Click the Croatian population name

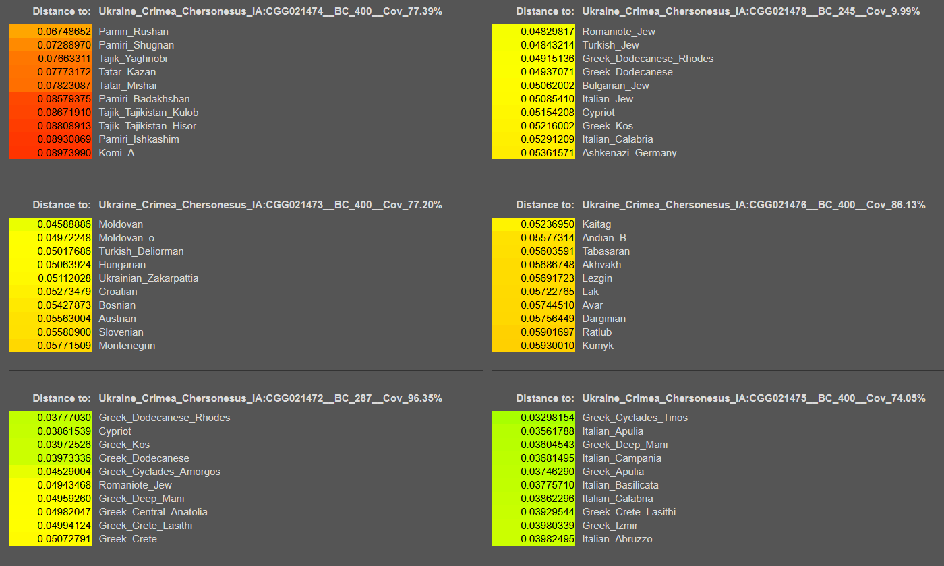coord(118,292)
